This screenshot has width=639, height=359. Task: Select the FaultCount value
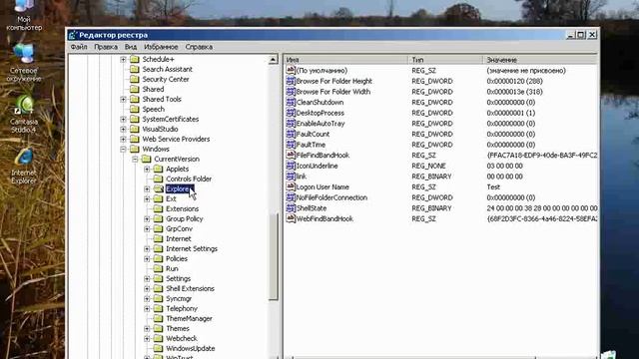click(313, 134)
